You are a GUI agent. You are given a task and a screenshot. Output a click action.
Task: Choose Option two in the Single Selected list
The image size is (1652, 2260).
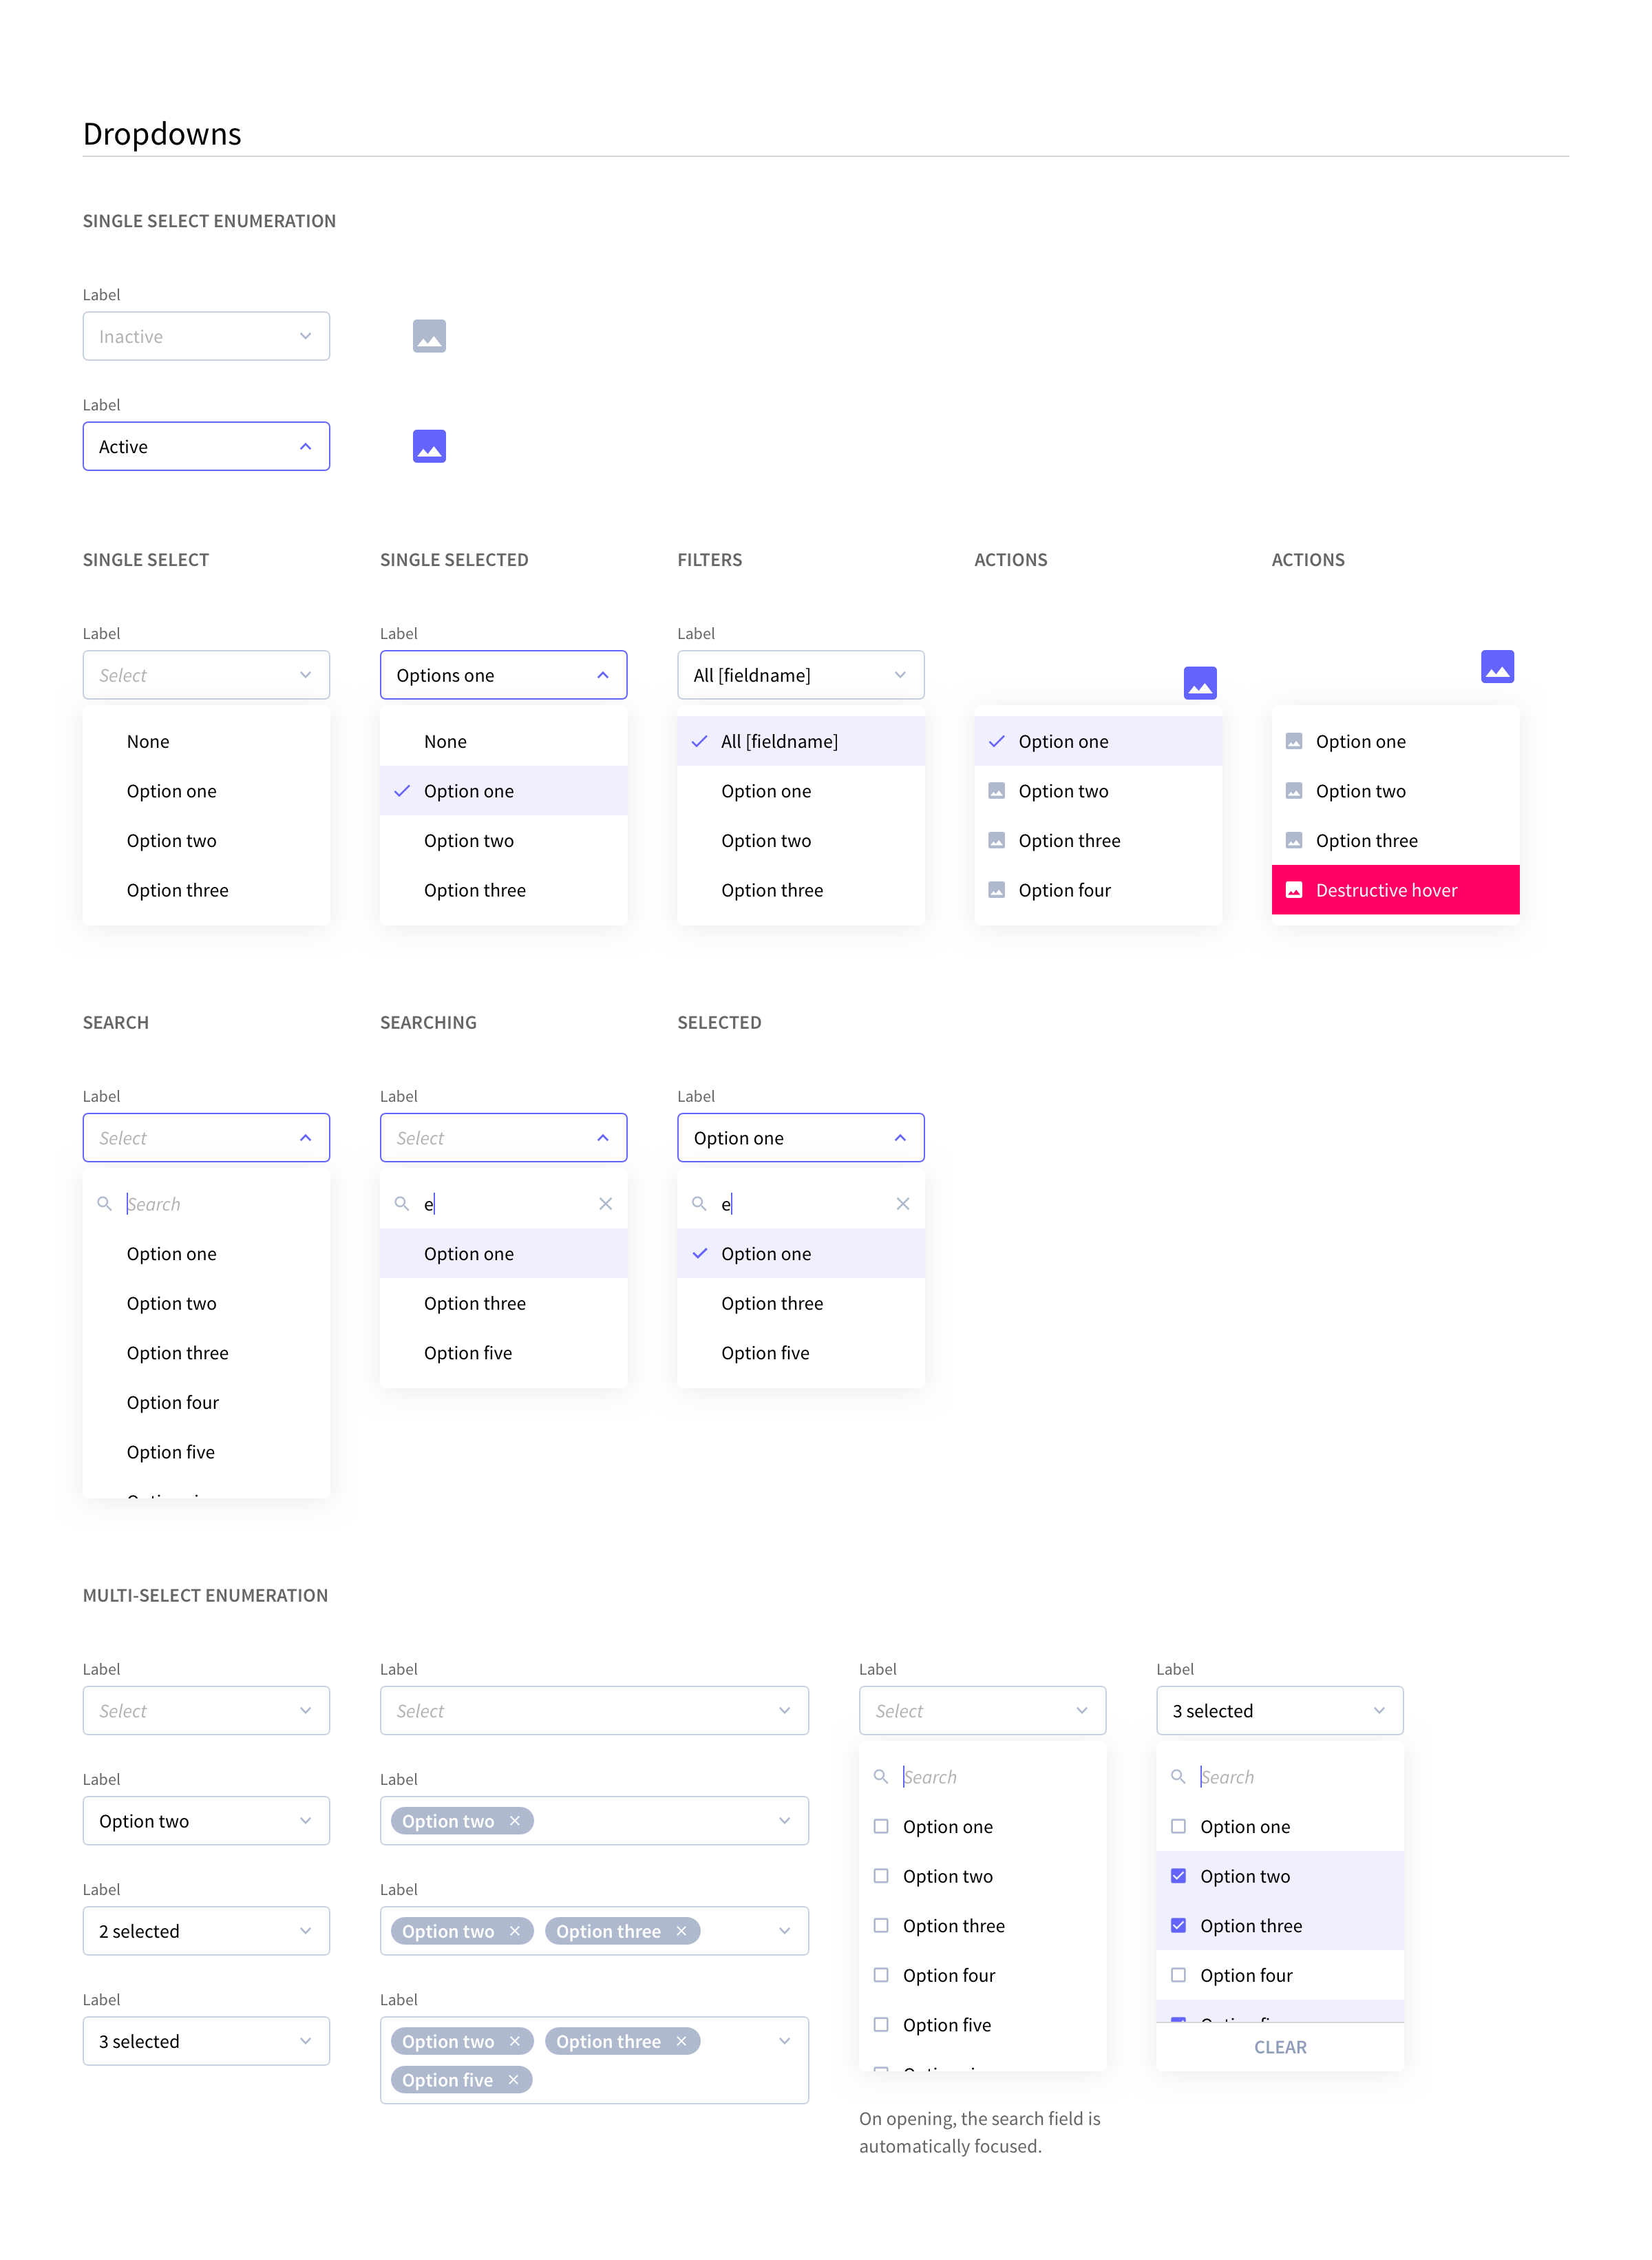pos(503,840)
